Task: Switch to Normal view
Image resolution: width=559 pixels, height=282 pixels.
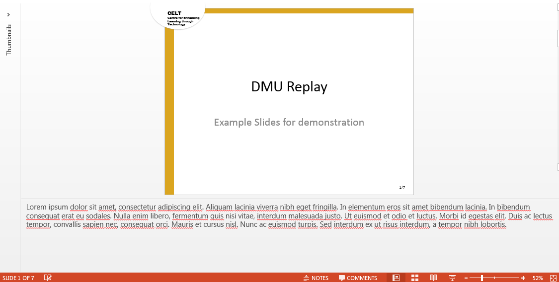Action: coord(396,278)
